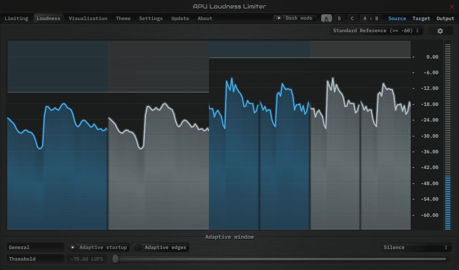Click the -24.00 scale label
Viewport: 459px width, 270px height.
click(429, 120)
